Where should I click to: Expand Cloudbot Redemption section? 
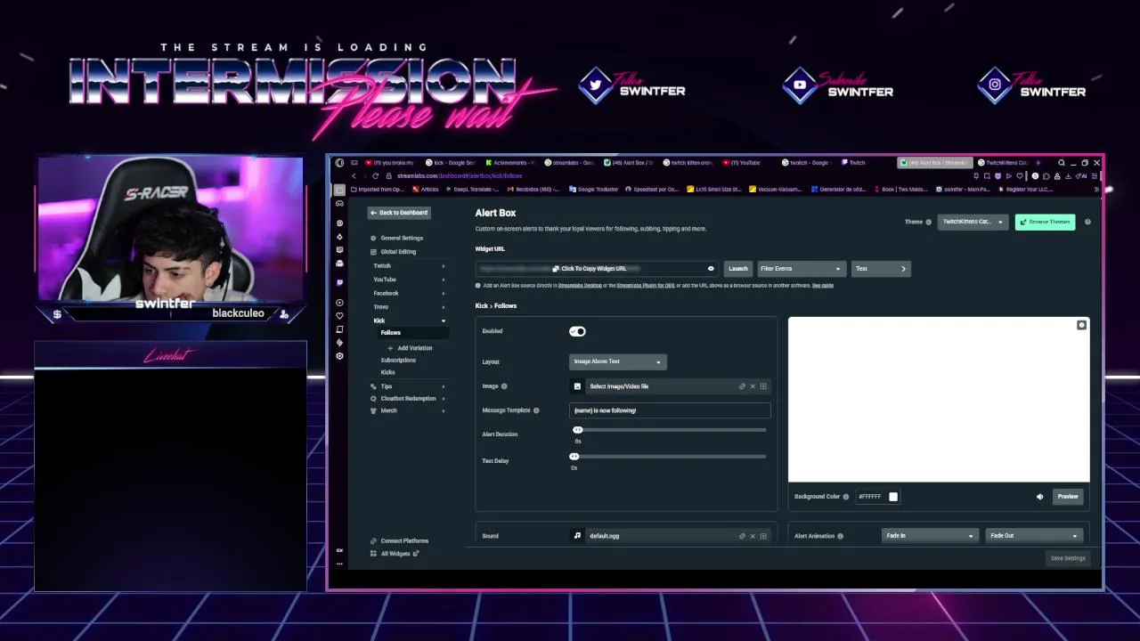click(409, 398)
